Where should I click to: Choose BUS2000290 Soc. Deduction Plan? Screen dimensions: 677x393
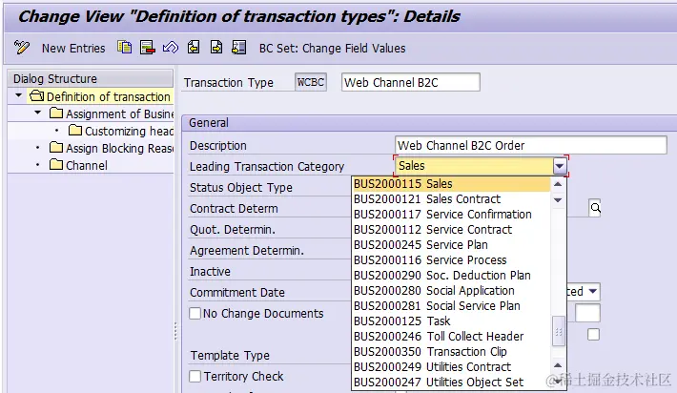click(x=451, y=275)
